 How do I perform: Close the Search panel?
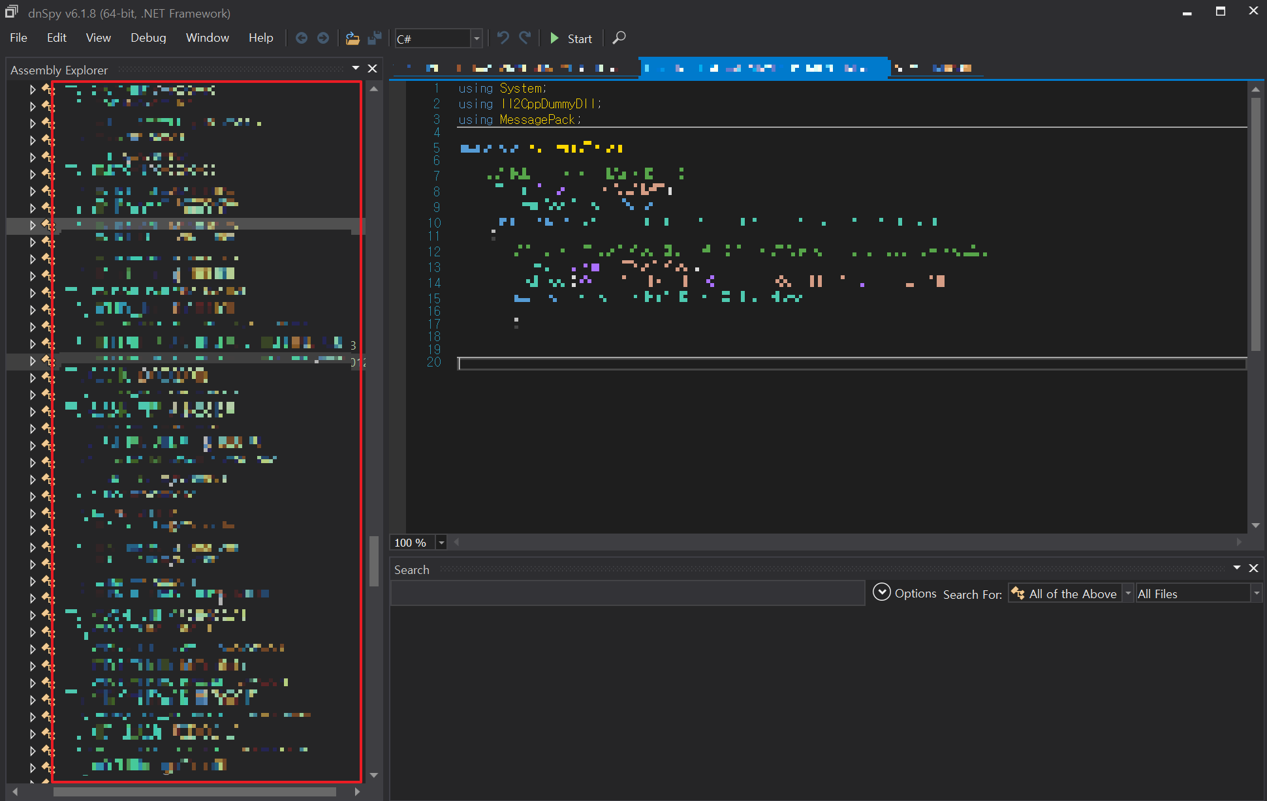[x=1253, y=568]
